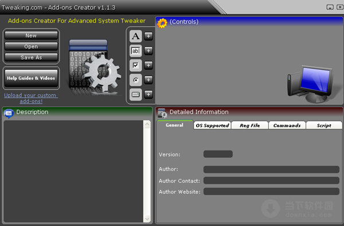Close the Add-ons Creator window
The height and width of the screenshot is (226, 344).
340,7
